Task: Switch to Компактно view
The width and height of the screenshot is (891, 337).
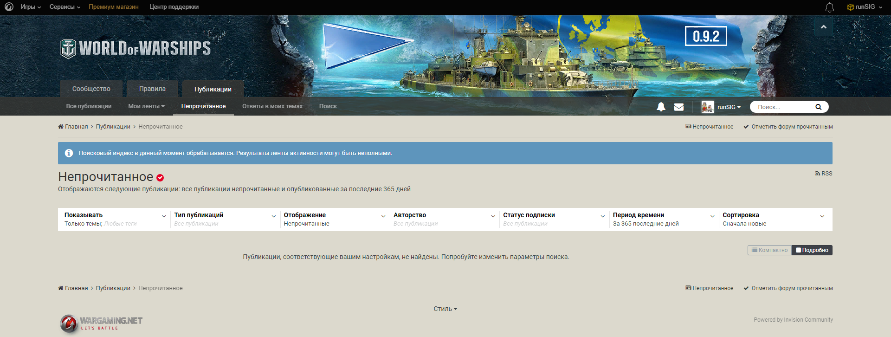Action: [769, 250]
